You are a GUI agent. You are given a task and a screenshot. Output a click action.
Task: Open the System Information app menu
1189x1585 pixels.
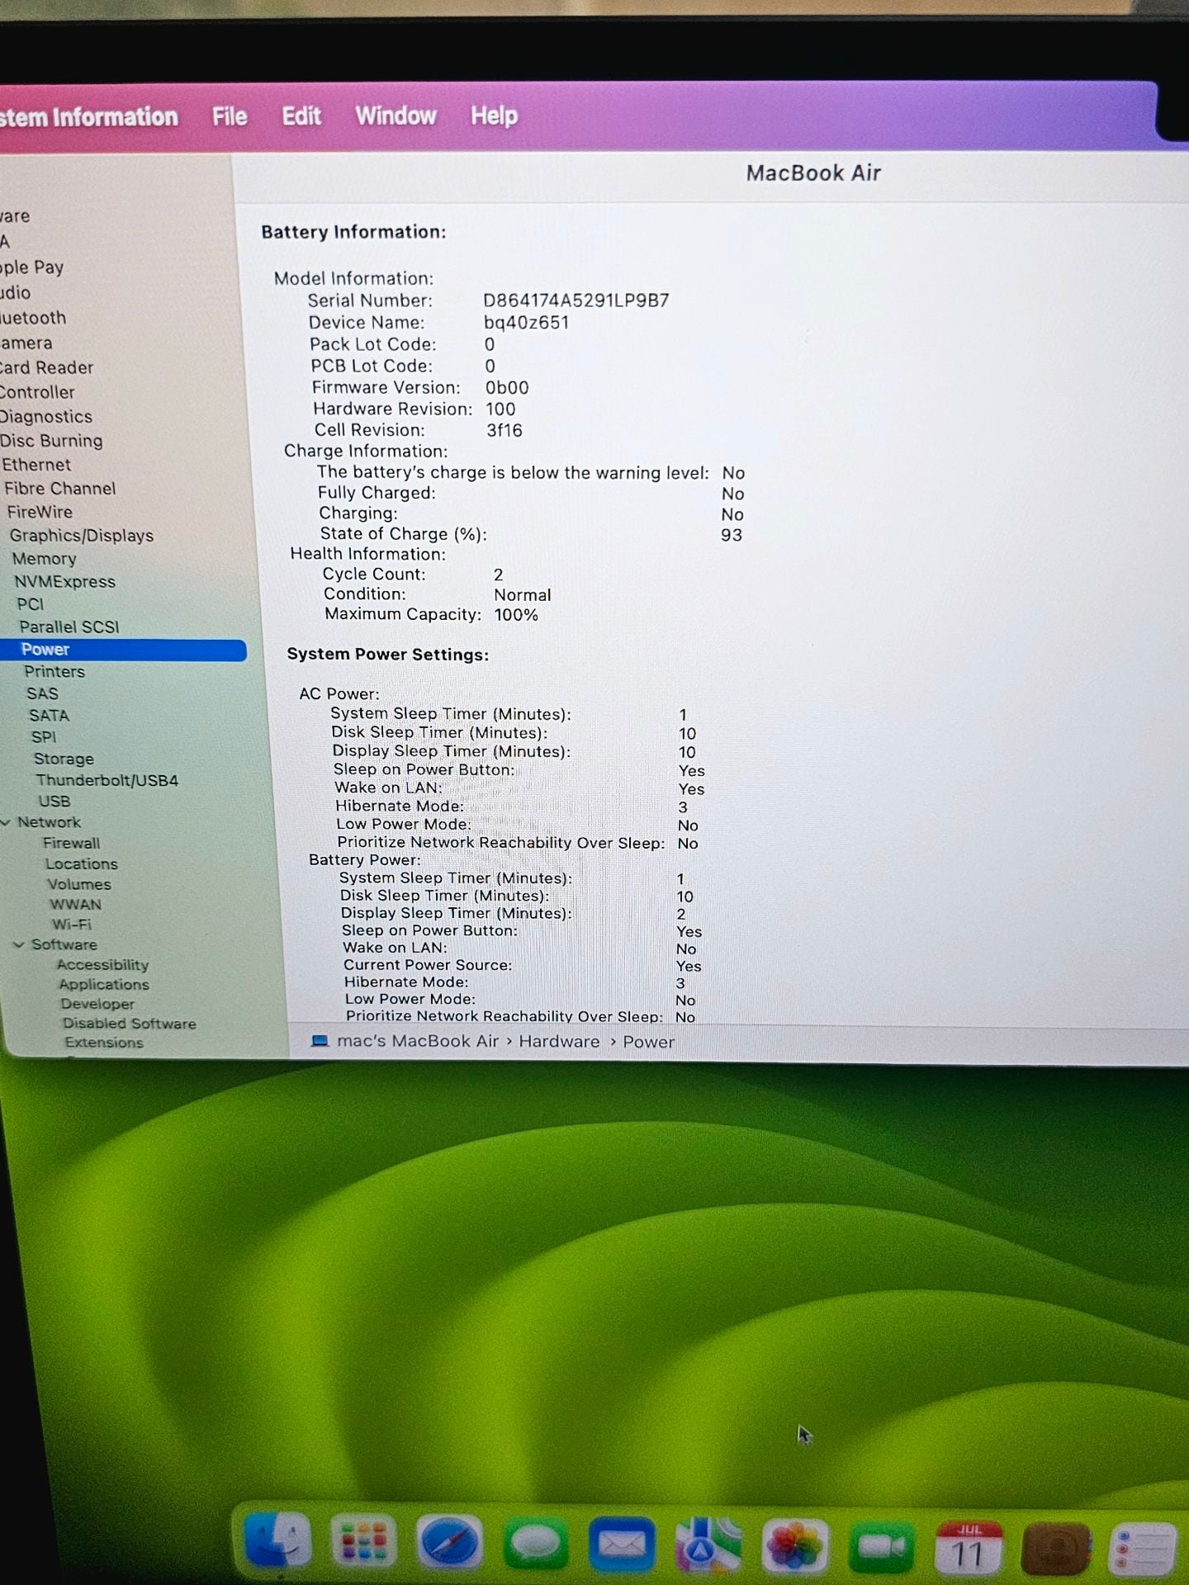(x=88, y=117)
